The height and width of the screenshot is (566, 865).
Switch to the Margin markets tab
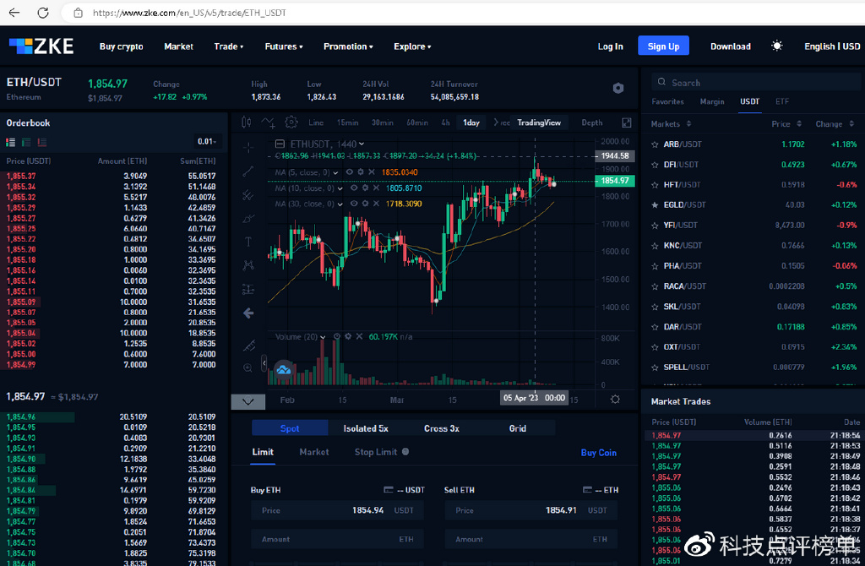tap(711, 101)
